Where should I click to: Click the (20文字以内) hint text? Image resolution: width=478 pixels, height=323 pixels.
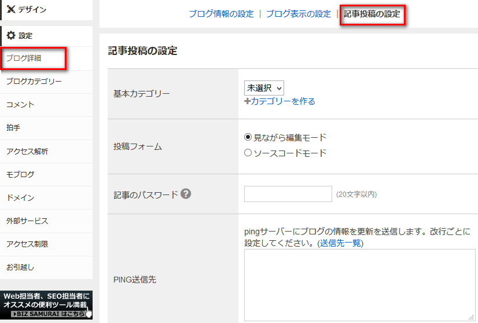tap(356, 194)
